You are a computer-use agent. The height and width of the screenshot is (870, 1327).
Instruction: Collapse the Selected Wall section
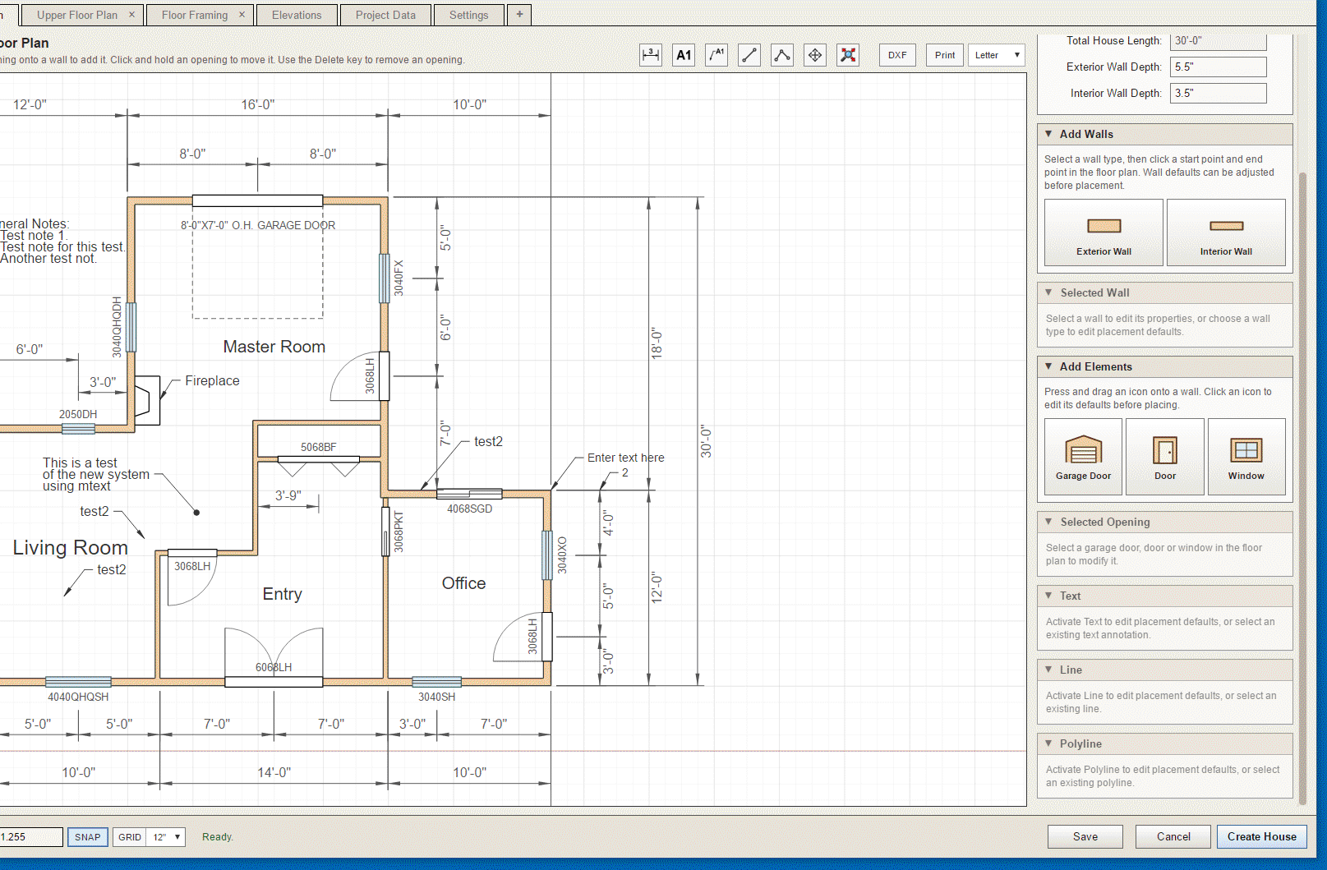tap(1048, 292)
